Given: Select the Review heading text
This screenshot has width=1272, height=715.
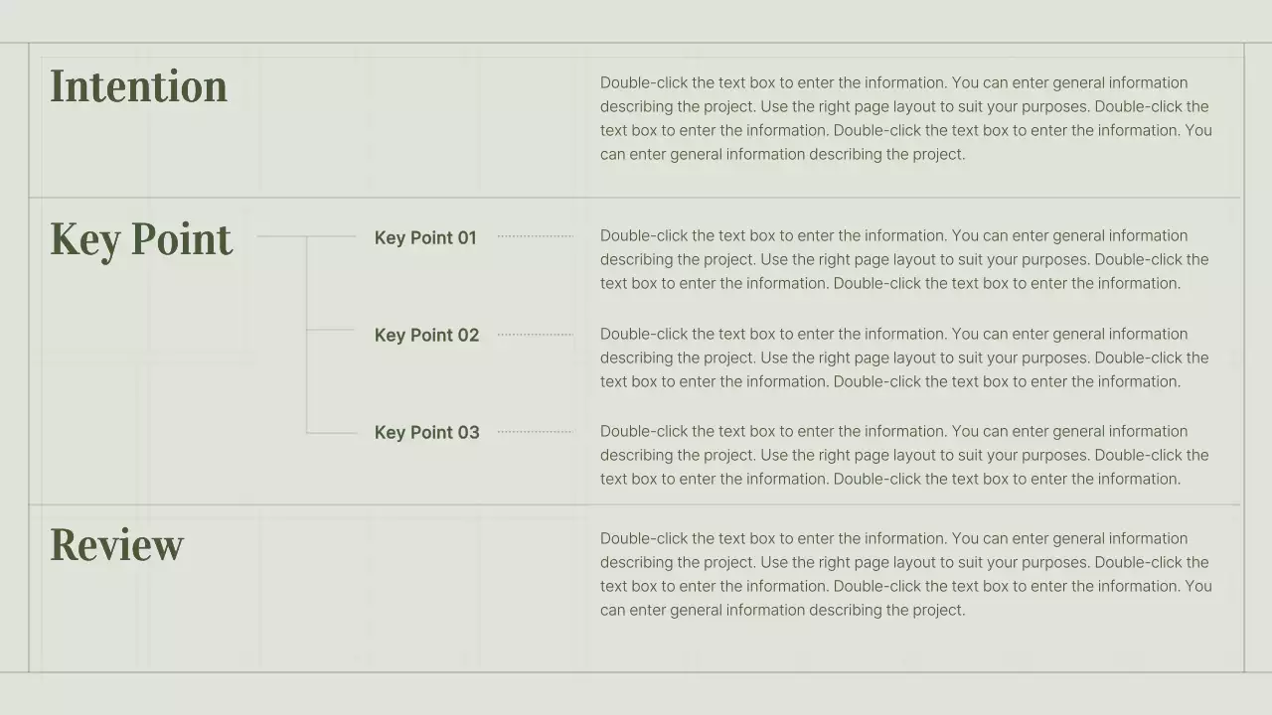Looking at the screenshot, I should click(117, 545).
